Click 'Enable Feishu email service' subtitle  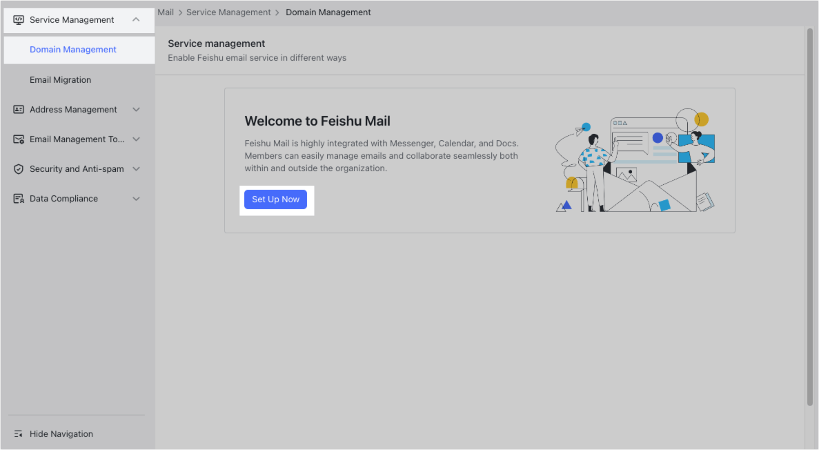point(257,58)
